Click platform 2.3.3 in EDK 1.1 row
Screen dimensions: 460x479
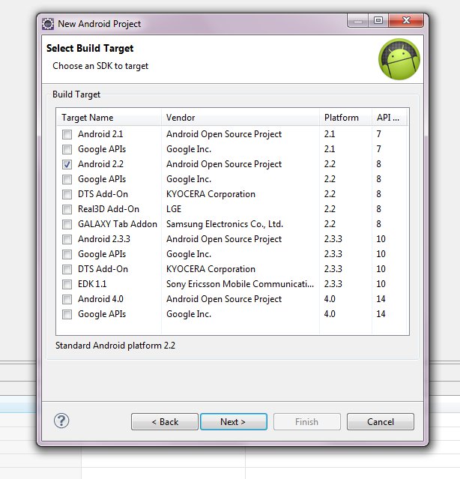333,284
